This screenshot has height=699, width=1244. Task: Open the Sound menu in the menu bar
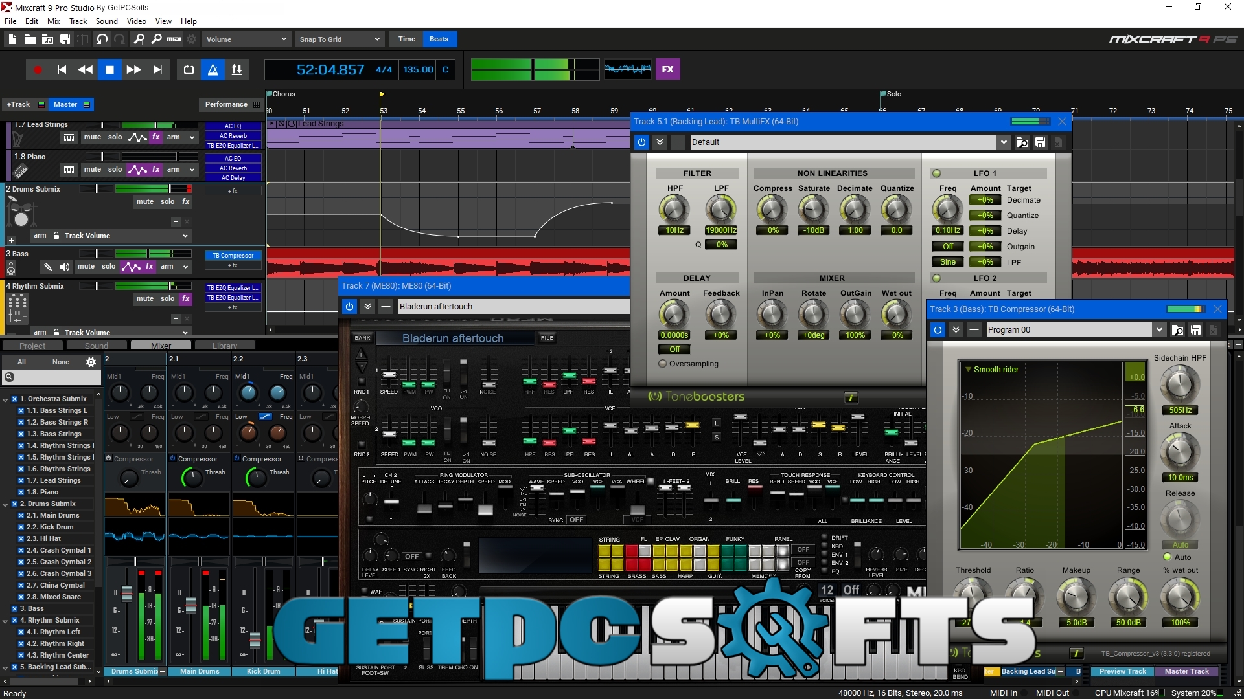coord(106,21)
